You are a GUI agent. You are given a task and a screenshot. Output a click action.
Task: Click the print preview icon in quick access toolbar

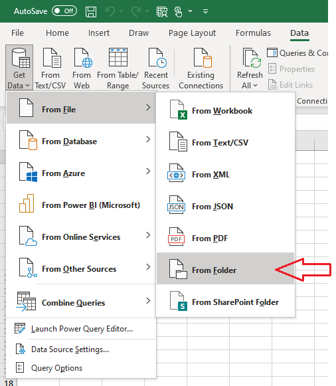[162, 11]
